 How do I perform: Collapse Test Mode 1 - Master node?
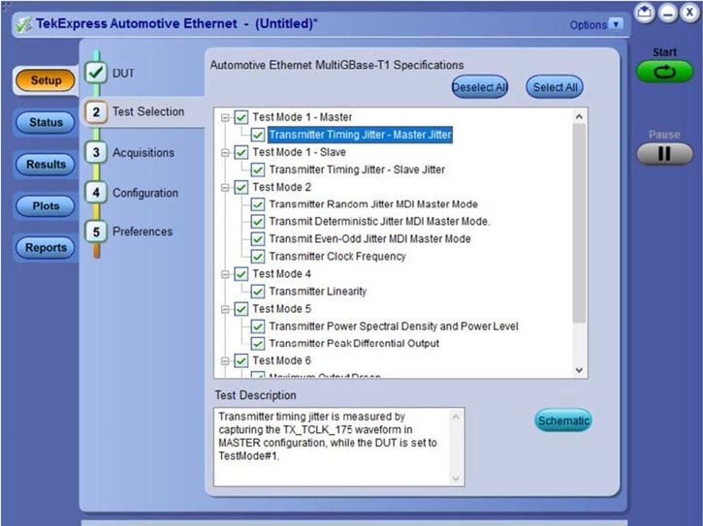point(225,117)
